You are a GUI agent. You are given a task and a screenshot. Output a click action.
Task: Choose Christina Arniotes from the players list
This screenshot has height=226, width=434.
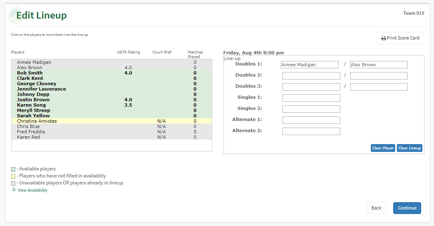(37, 121)
